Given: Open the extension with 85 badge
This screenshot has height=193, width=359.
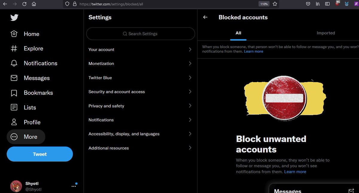Looking at the screenshot, I should click(337, 4).
